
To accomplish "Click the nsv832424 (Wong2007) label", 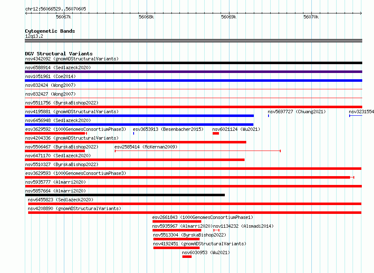I will pos(50,85).
